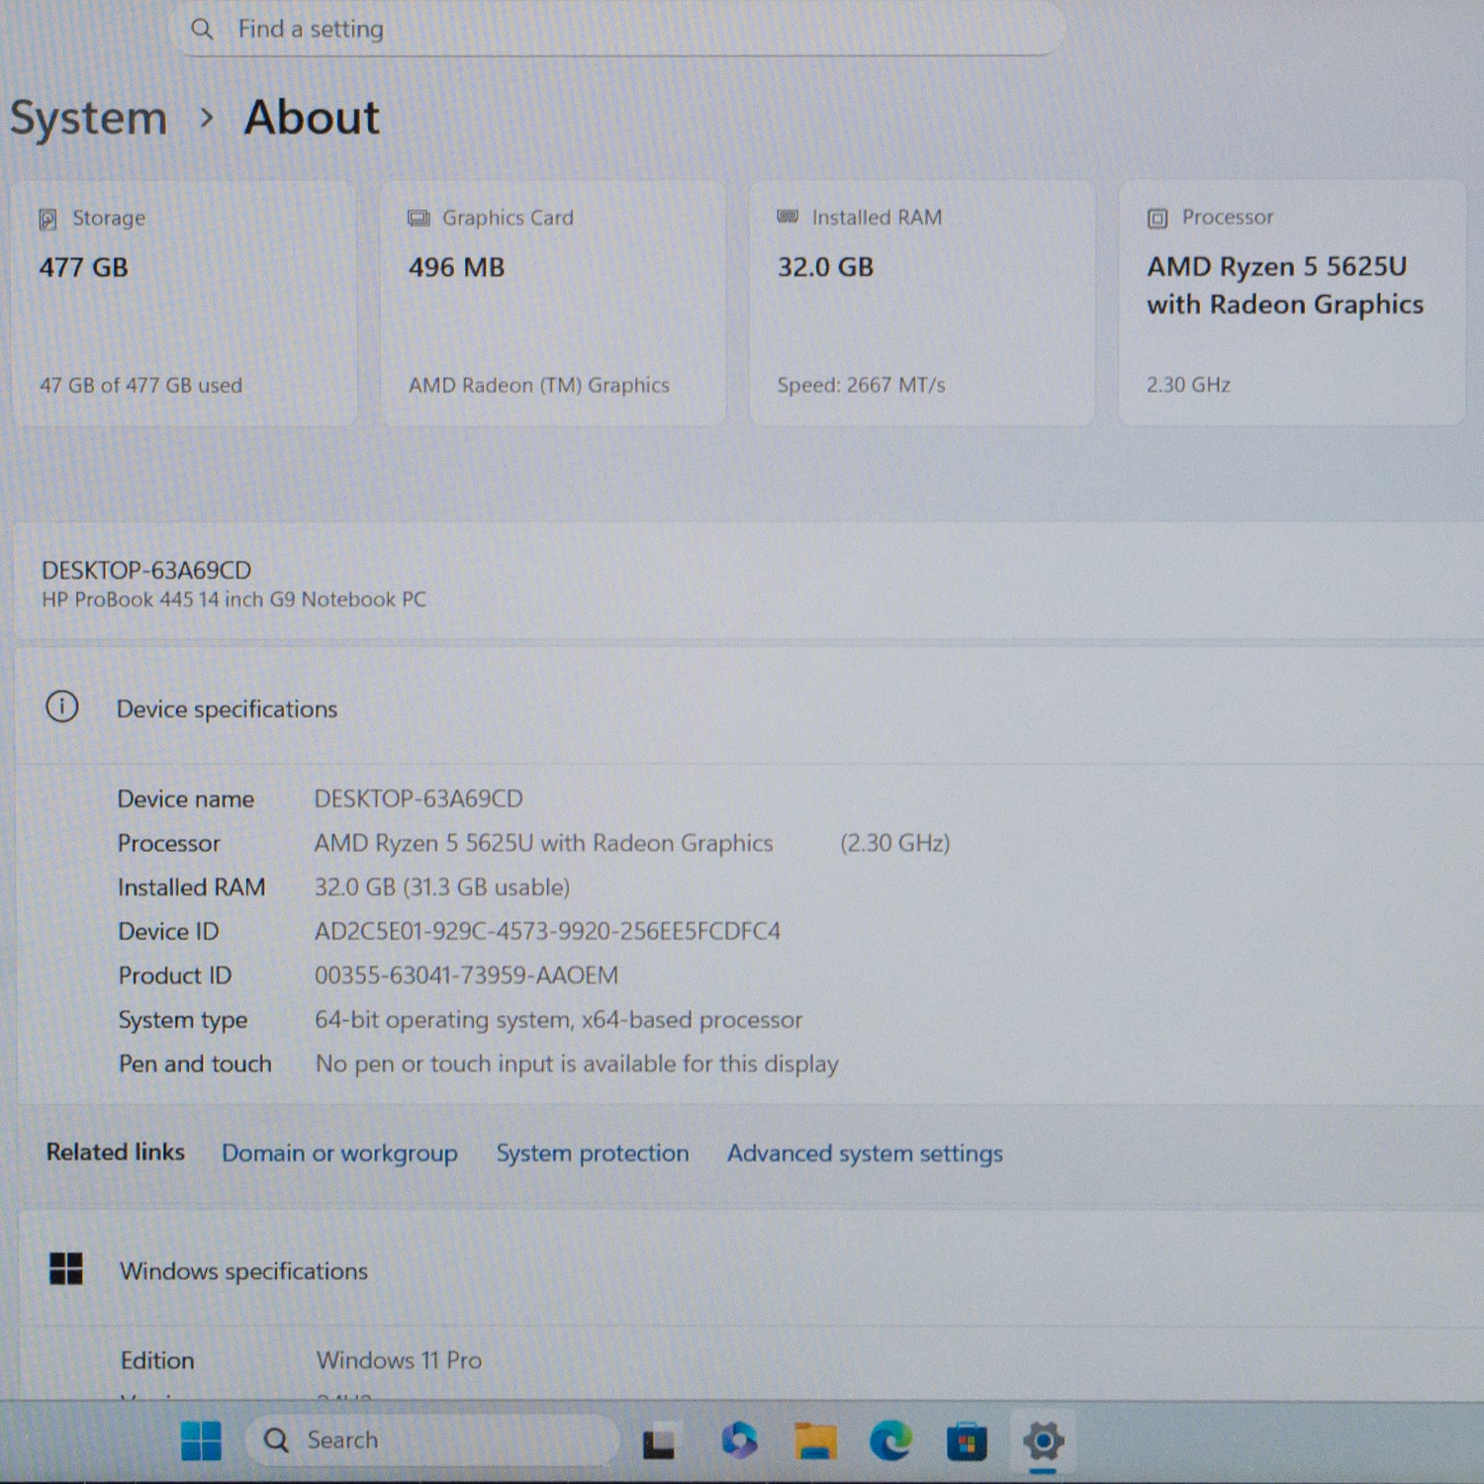Open Microsoft Store from taskbar
1484x1484 pixels.
click(967, 1441)
